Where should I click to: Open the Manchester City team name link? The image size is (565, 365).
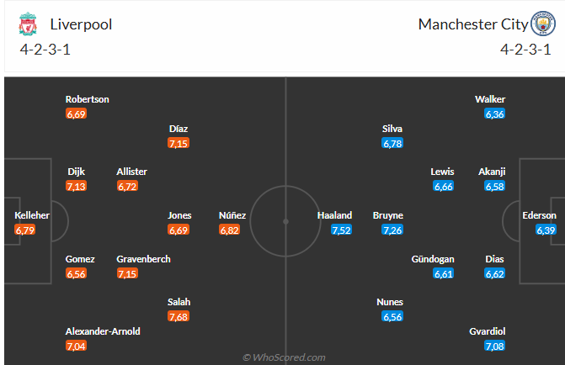[x=473, y=24]
